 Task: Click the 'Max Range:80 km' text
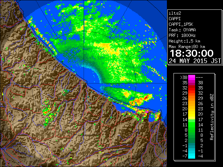click(x=187, y=47)
